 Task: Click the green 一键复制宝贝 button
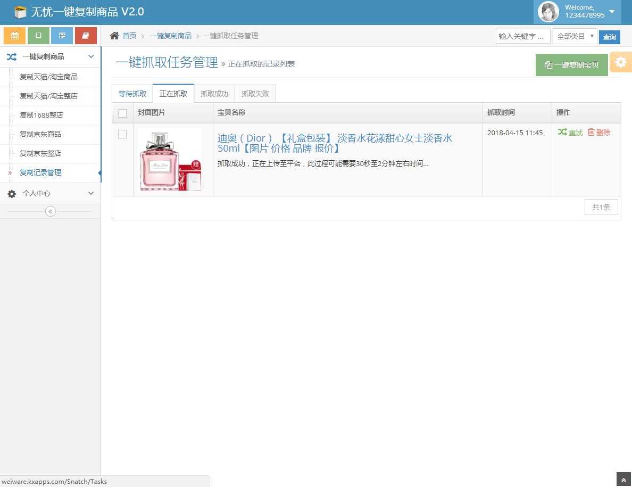(571, 65)
